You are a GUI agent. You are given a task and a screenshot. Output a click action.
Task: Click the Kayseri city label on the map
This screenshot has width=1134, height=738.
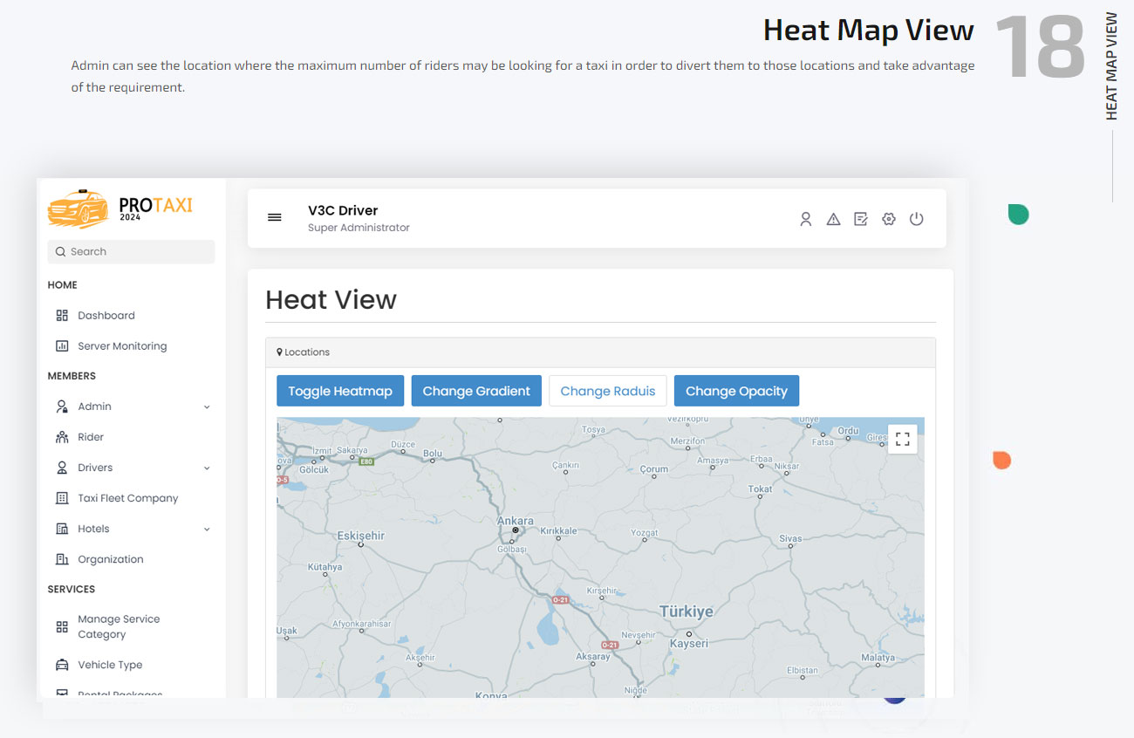688,643
